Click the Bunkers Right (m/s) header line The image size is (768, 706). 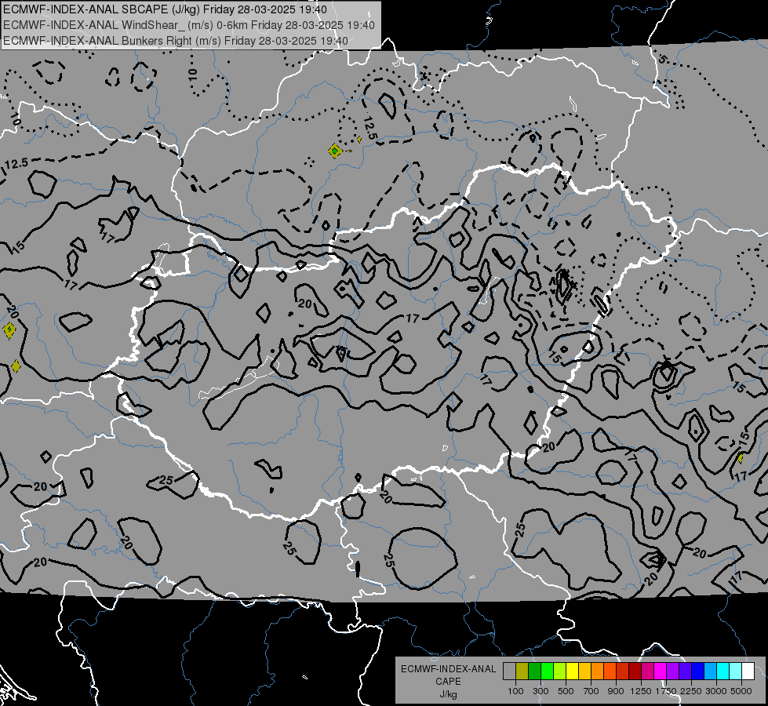click(176, 41)
